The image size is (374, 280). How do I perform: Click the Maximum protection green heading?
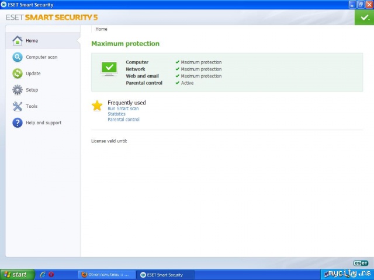tap(126, 44)
